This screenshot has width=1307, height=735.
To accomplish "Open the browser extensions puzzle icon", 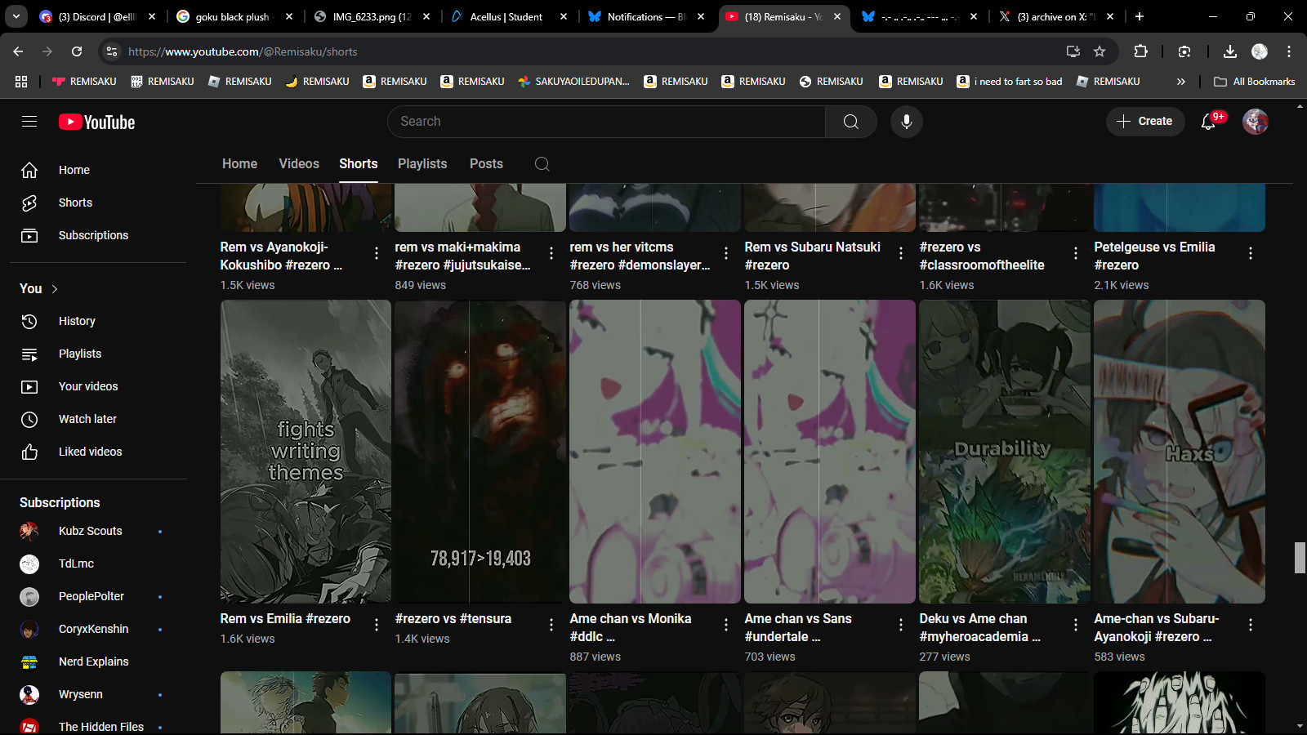I will click(1141, 51).
